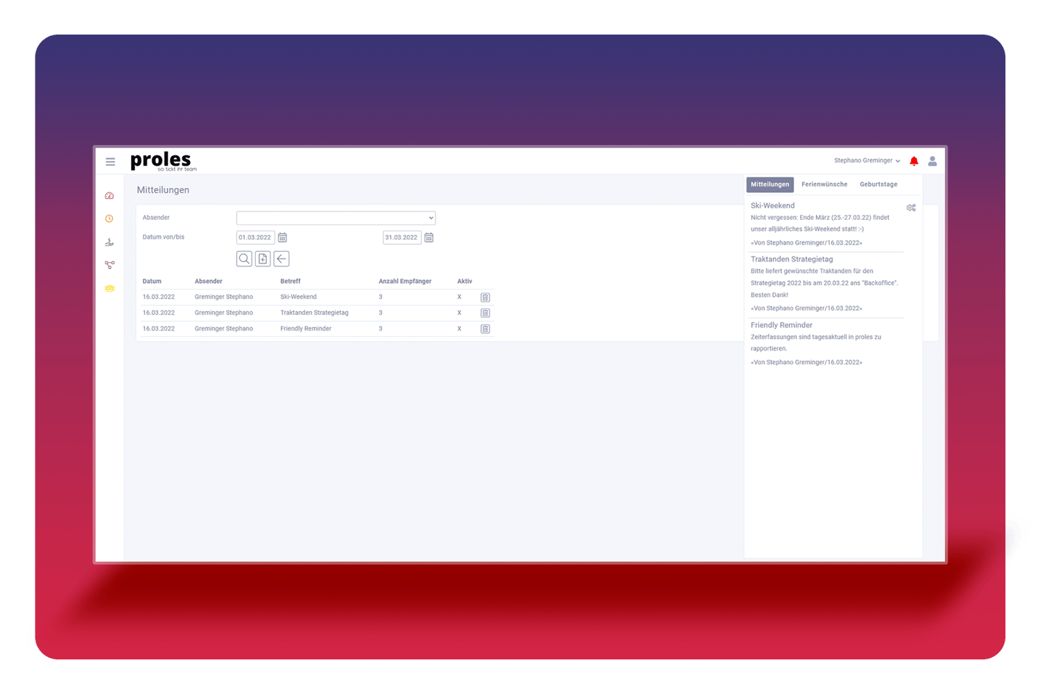
Task: Click the Aktiv X in Friendly Reminder row
Action: [x=459, y=329]
